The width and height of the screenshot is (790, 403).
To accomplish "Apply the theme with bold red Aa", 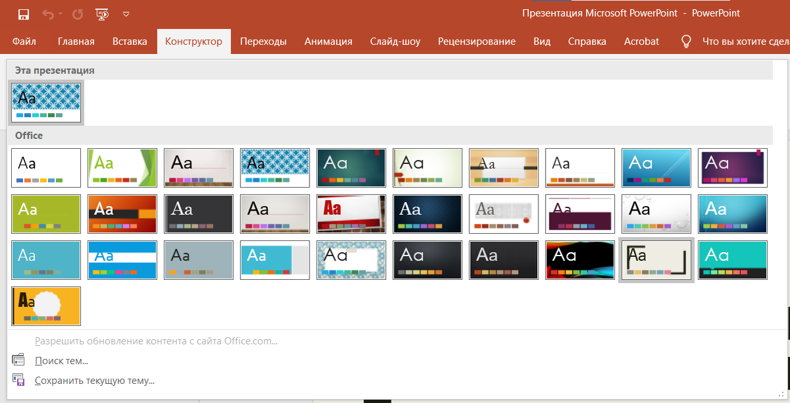I will pyautogui.click(x=352, y=214).
